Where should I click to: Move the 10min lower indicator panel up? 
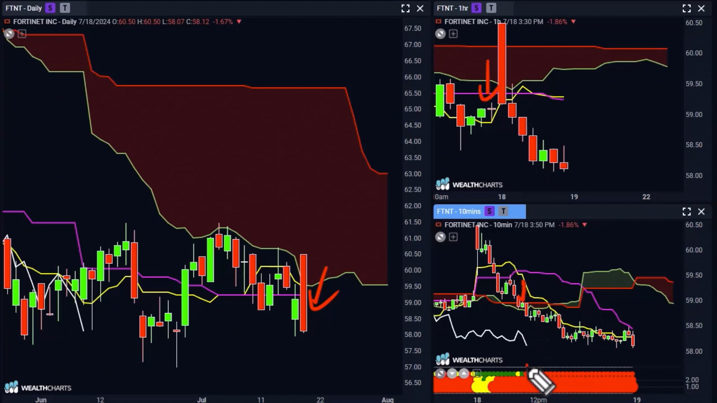(x=464, y=374)
